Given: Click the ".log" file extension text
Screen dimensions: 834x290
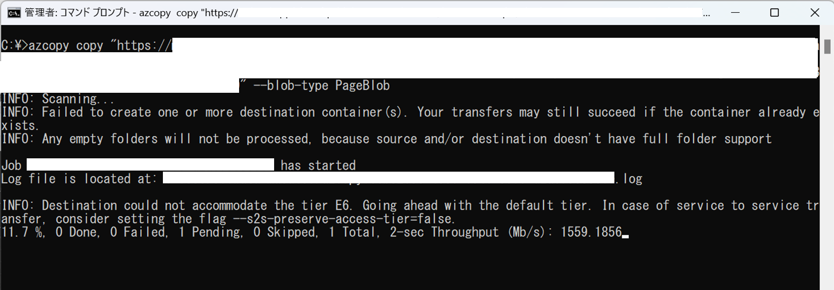Looking at the screenshot, I should coord(629,178).
